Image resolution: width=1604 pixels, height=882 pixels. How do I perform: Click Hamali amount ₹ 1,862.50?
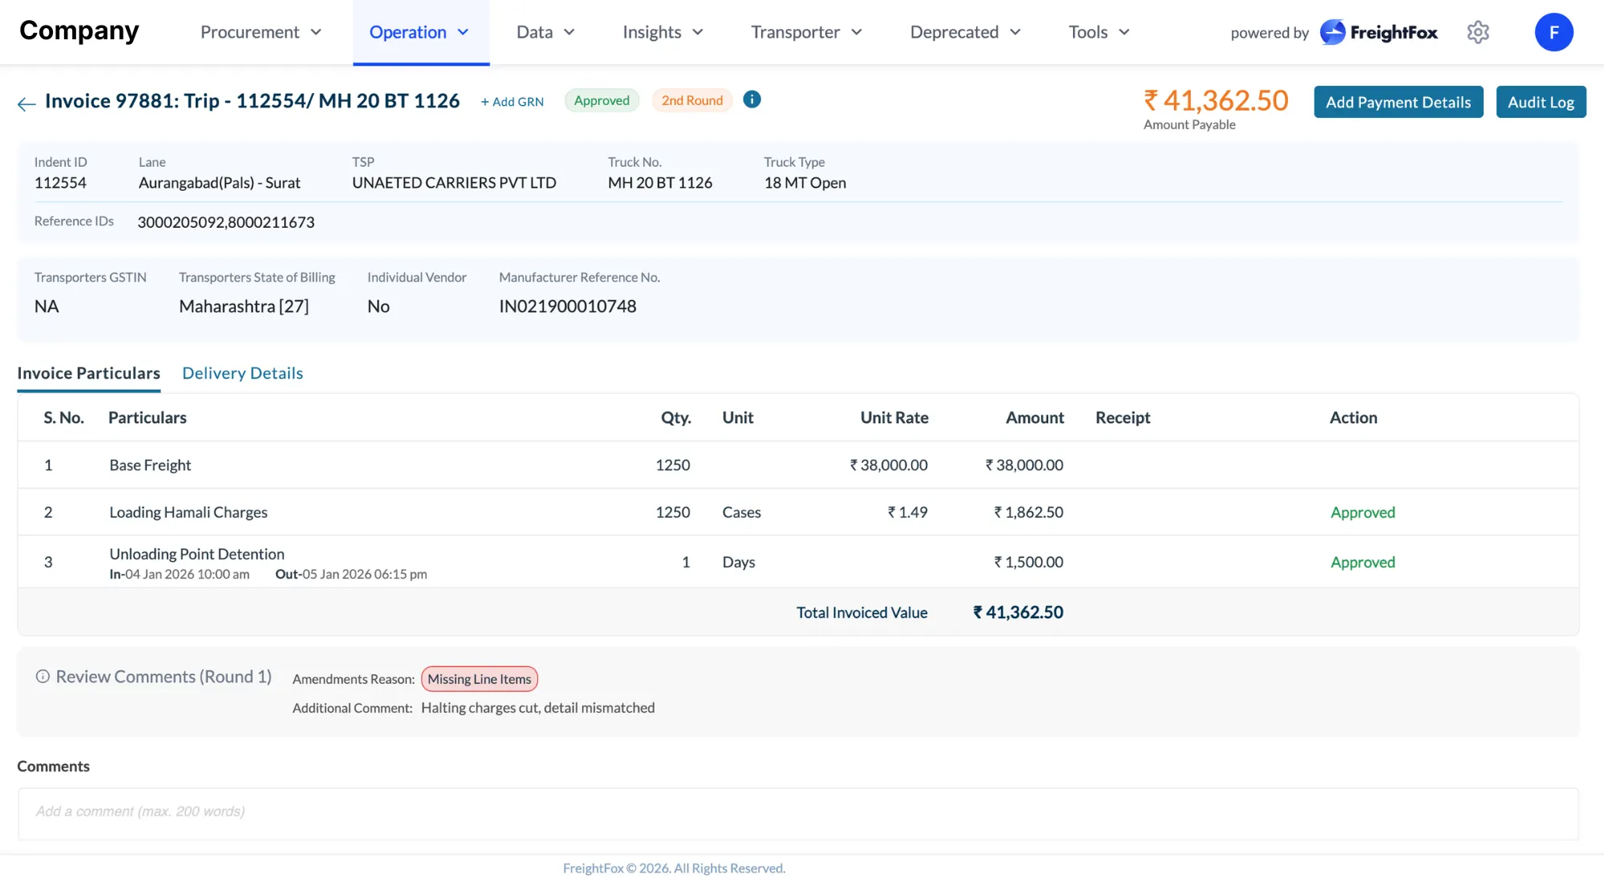1028,512
